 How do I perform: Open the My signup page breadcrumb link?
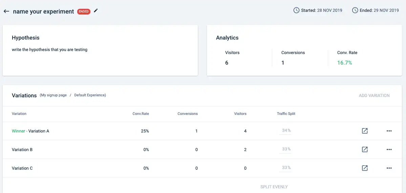54,95
